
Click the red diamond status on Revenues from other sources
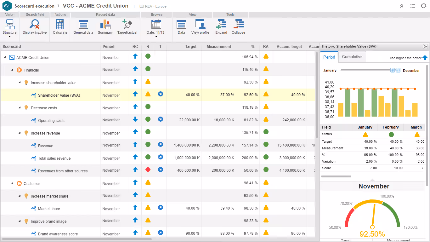(148, 170)
